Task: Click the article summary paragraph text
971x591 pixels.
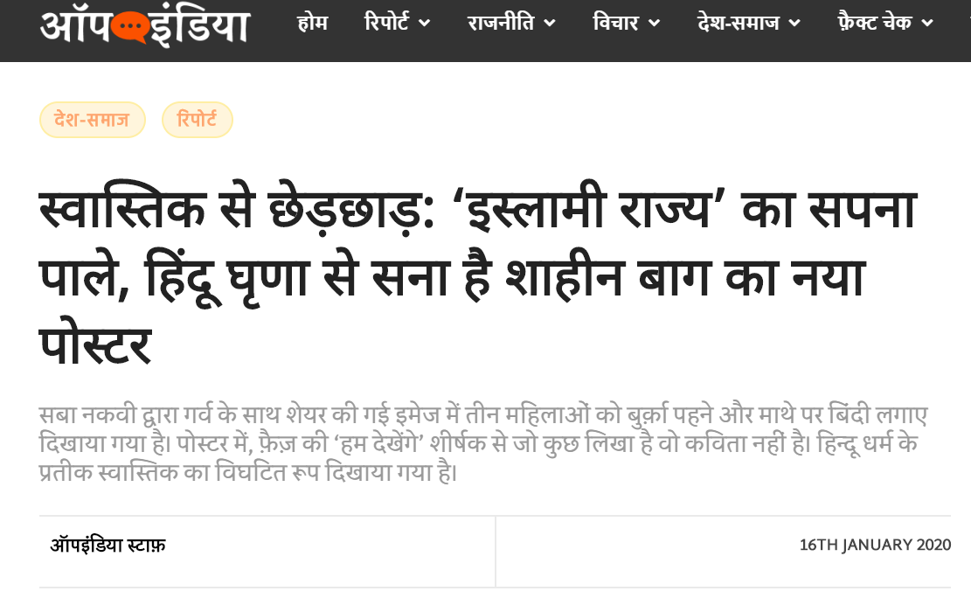Action: (483, 443)
